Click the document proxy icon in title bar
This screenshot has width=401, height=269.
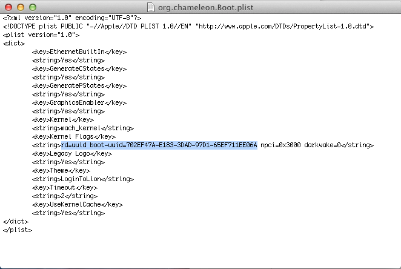coord(151,7)
